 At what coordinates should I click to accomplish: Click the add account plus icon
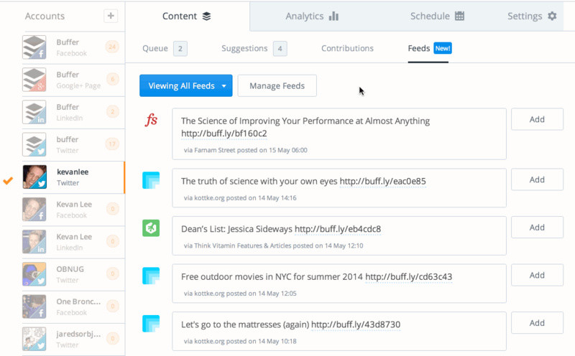pyautogui.click(x=110, y=16)
